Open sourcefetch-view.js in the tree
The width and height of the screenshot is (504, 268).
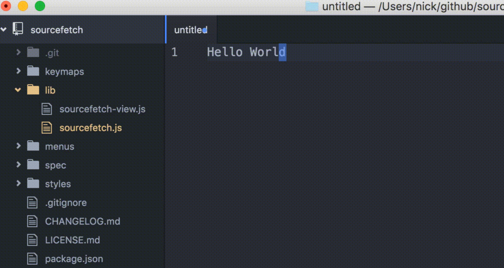point(102,109)
